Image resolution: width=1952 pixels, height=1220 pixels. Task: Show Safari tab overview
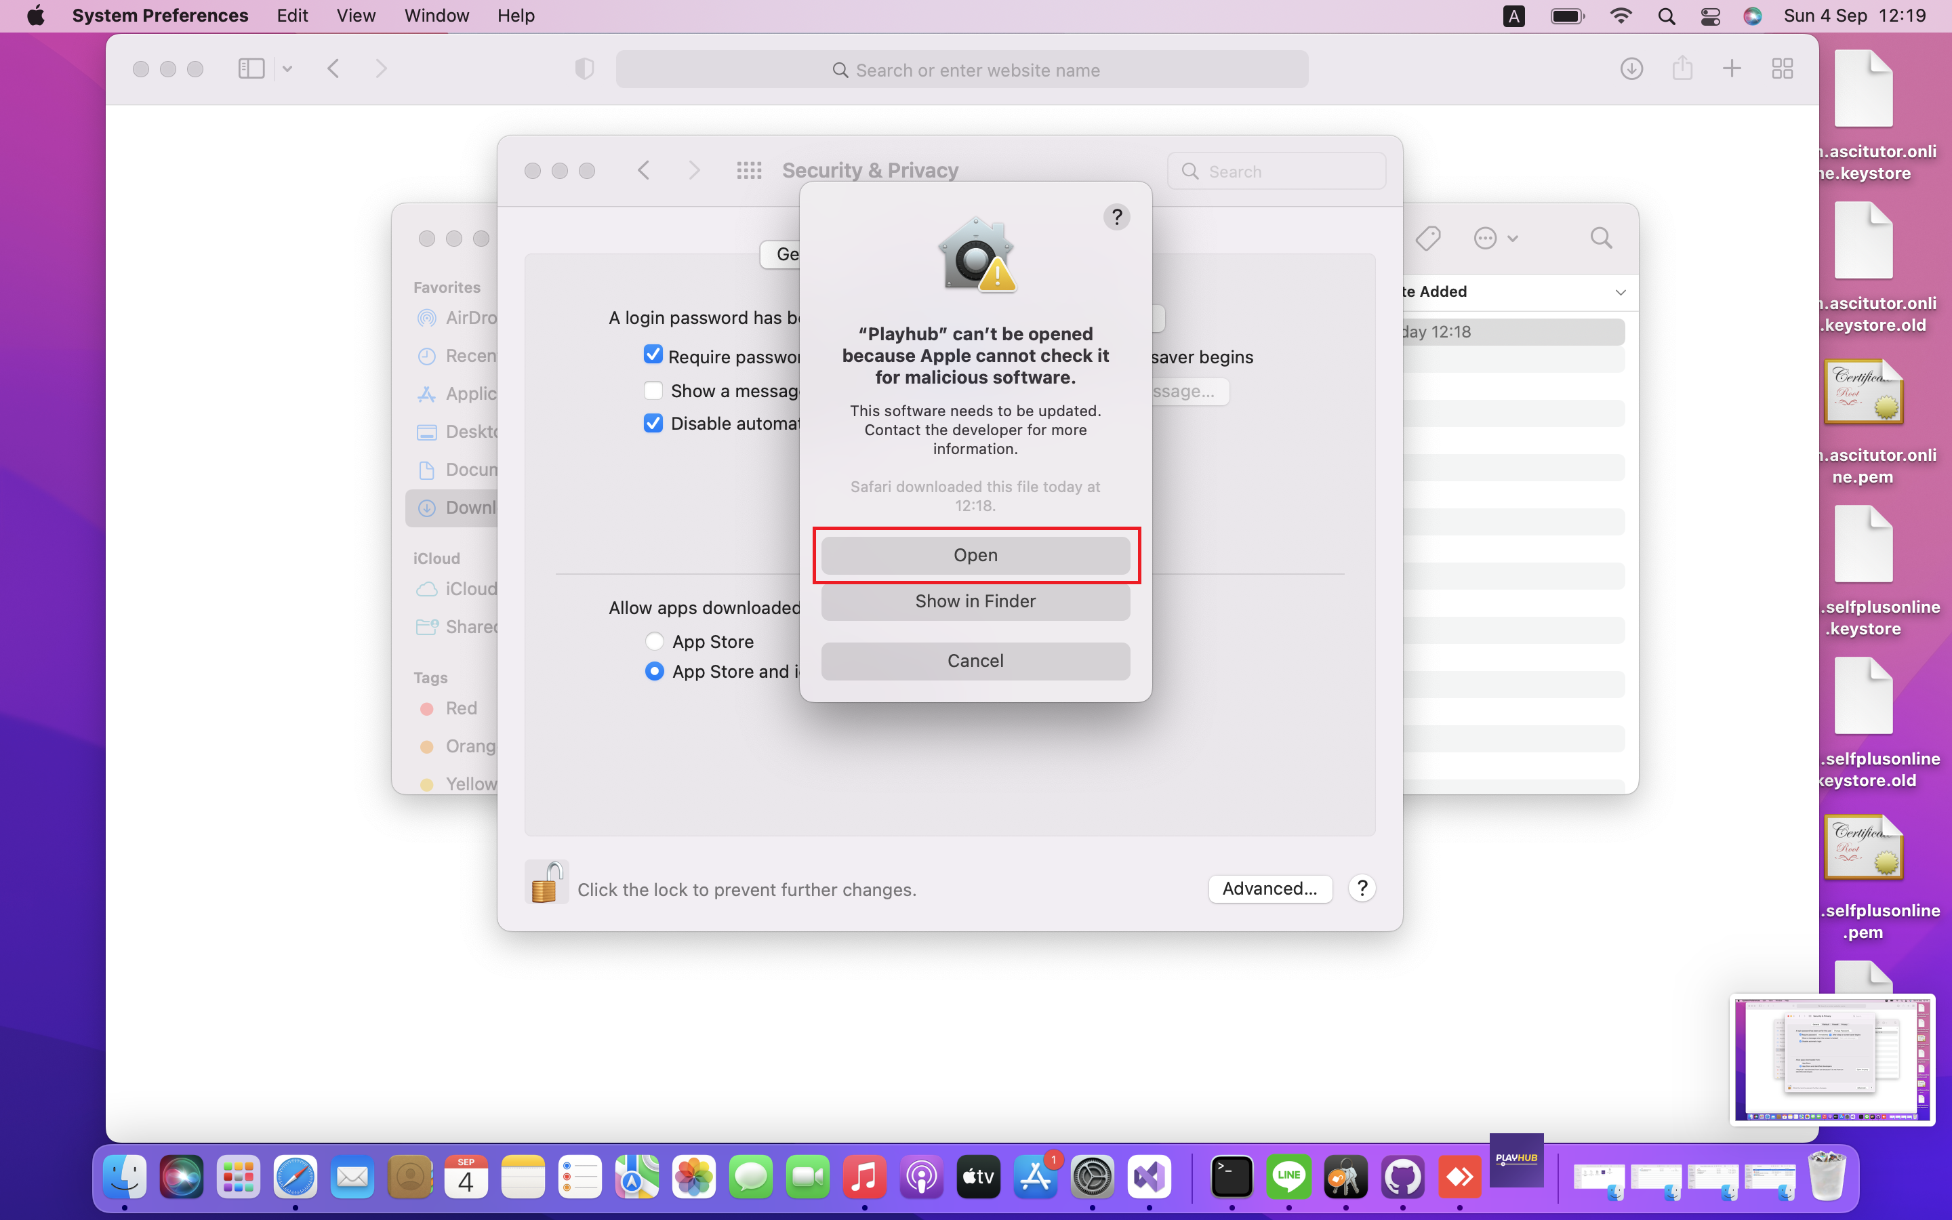tap(1783, 68)
